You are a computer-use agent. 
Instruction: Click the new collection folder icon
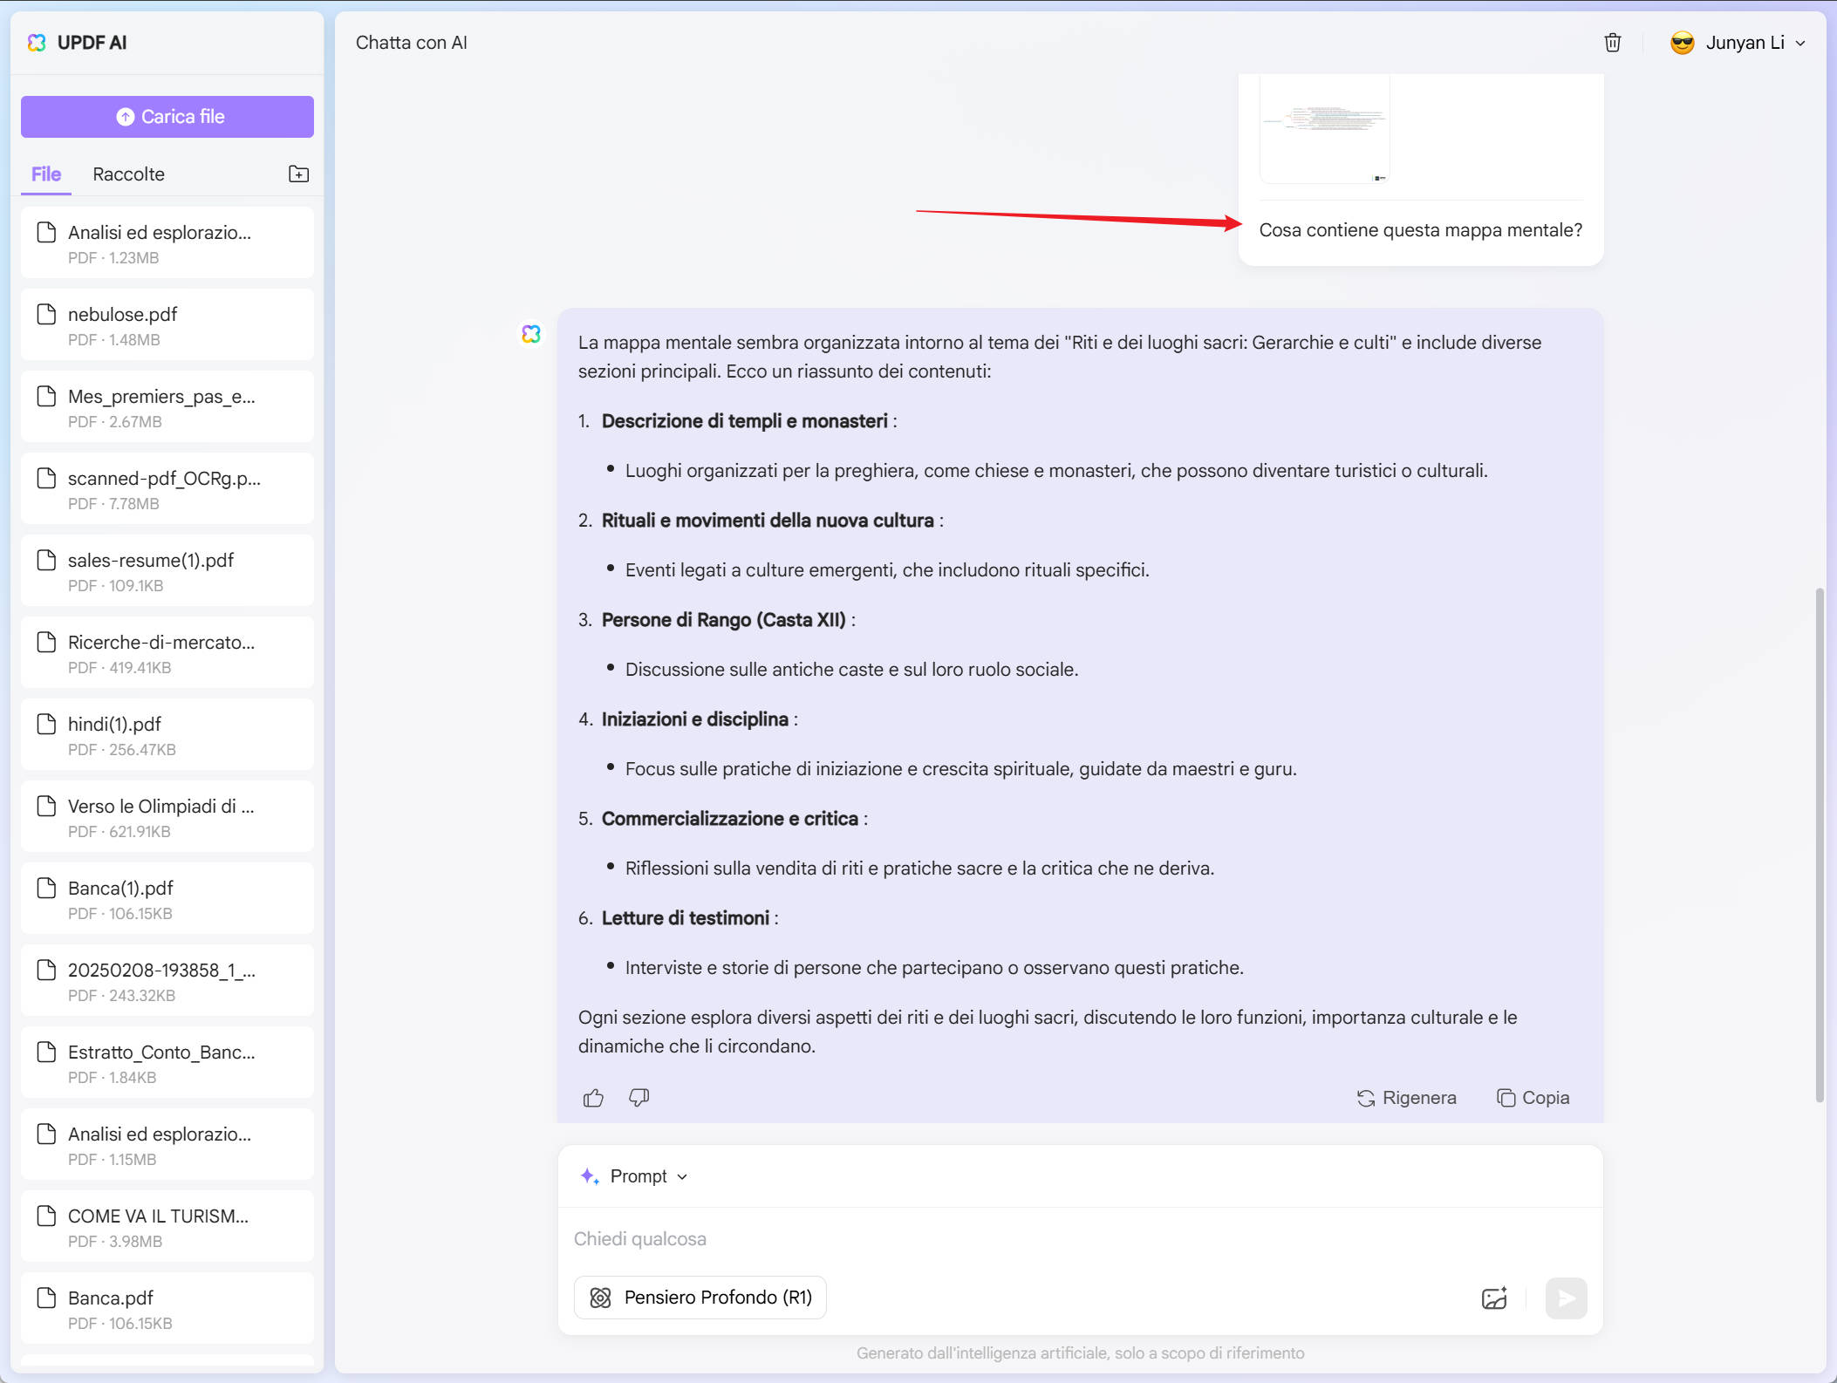pyautogui.click(x=298, y=174)
